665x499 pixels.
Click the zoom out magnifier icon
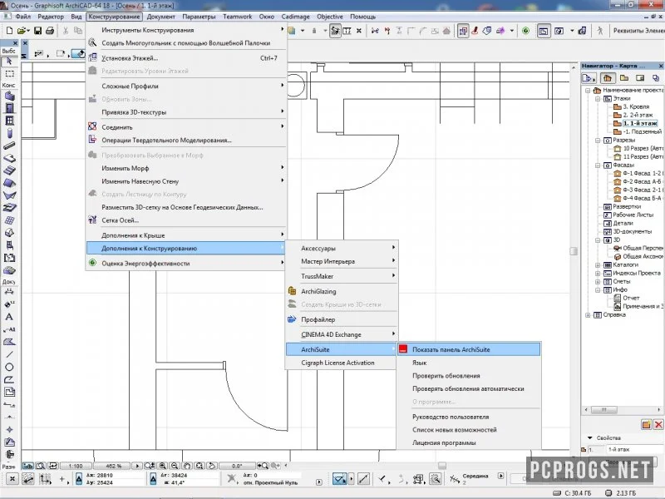tap(175, 466)
